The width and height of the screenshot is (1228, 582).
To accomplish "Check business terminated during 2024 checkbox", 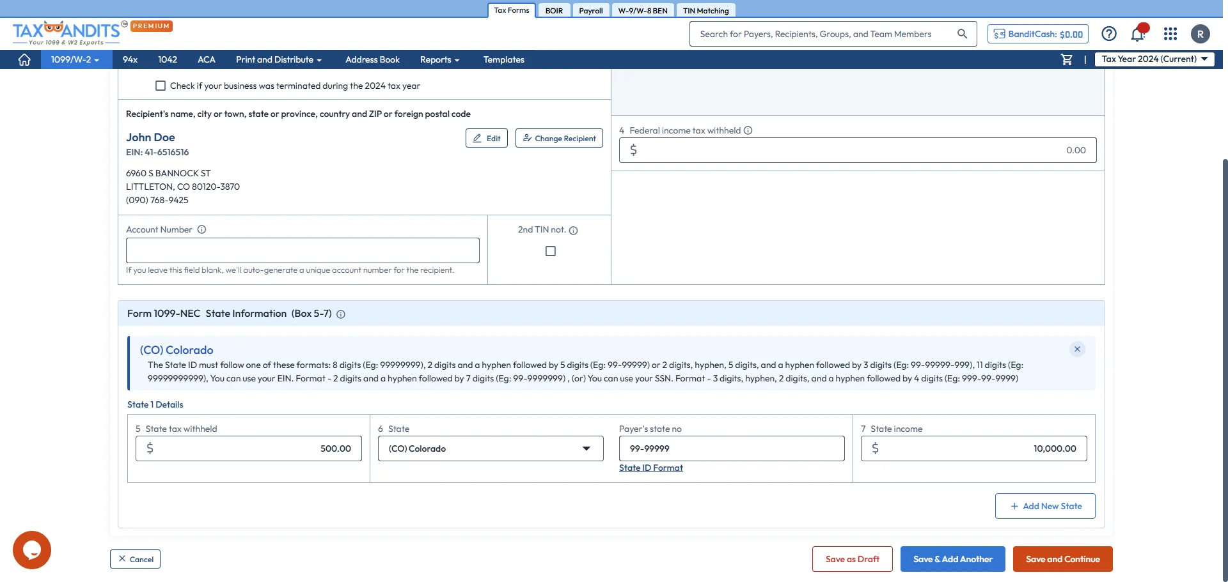I will 161,86.
